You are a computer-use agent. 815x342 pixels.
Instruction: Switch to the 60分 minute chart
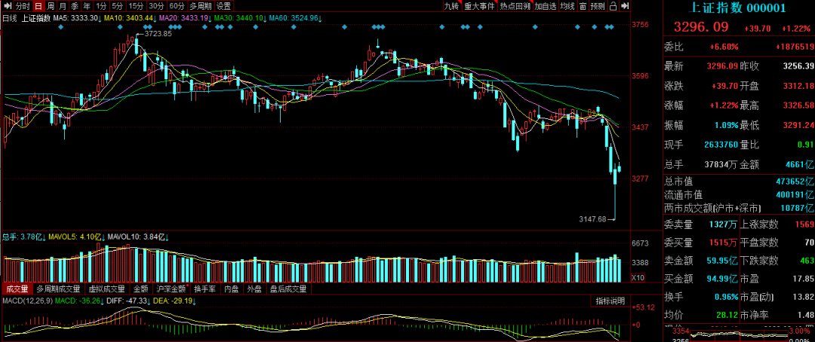point(177,6)
